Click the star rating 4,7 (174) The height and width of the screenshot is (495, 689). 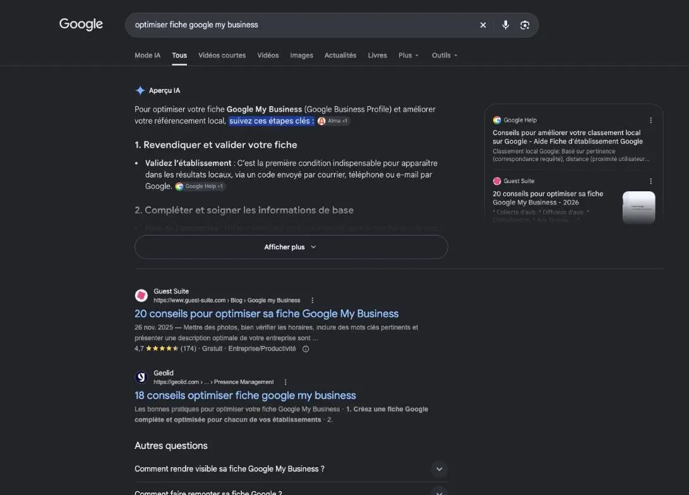(x=165, y=349)
